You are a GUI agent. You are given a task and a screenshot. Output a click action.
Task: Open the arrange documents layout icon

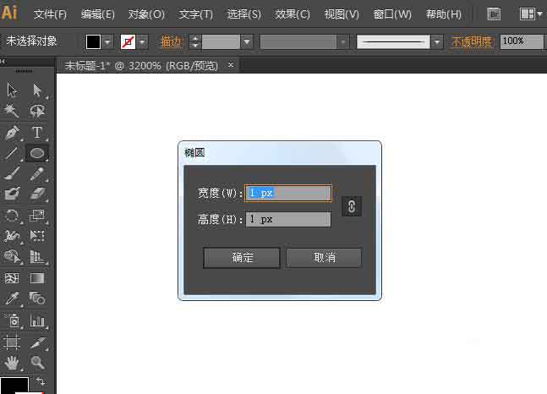[531, 14]
